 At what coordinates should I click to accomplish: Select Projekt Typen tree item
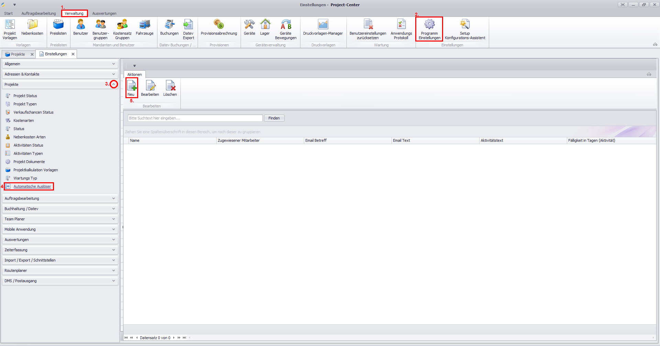(x=25, y=104)
